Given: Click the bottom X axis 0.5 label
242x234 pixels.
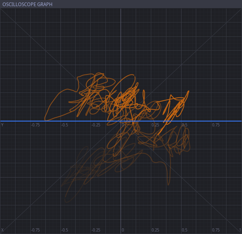Looking at the screenshot, I should click(184, 230).
